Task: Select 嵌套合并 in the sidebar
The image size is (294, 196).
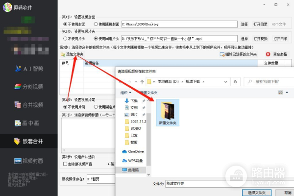Action: click(x=29, y=141)
